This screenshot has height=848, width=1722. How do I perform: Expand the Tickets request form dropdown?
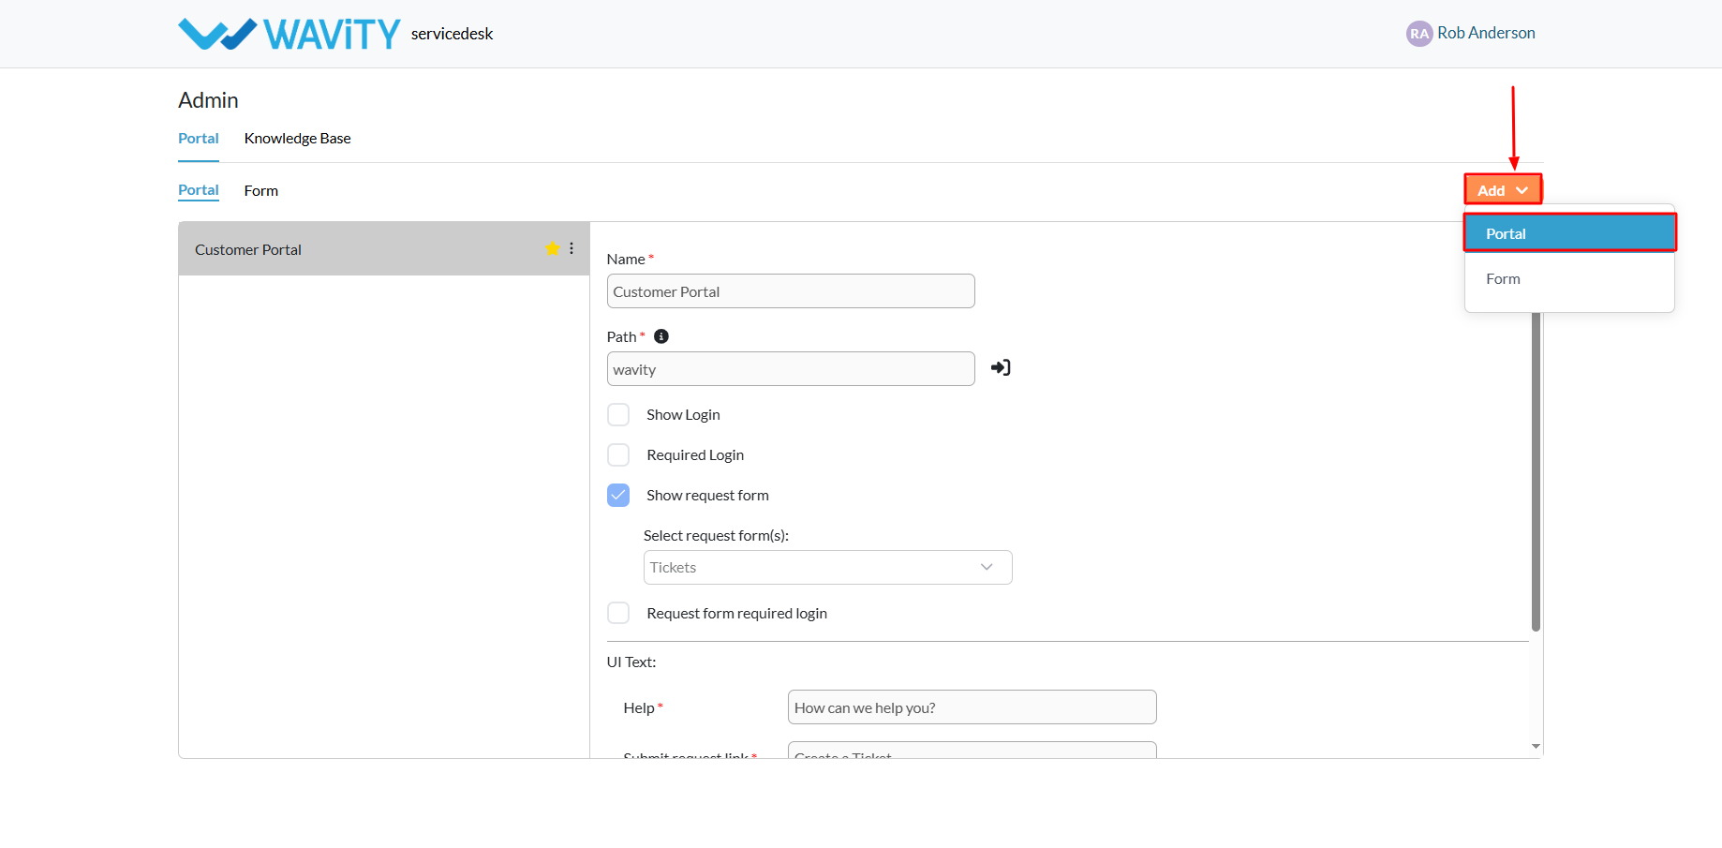(827, 567)
